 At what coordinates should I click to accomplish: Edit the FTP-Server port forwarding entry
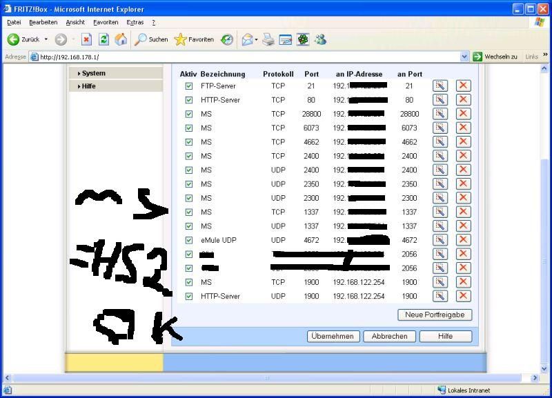click(440, 86)
